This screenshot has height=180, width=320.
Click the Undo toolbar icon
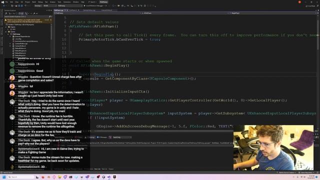(25, 6)
